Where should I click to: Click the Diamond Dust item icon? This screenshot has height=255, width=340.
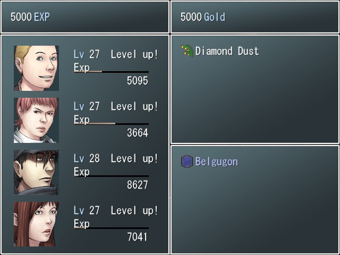(187, 51)
